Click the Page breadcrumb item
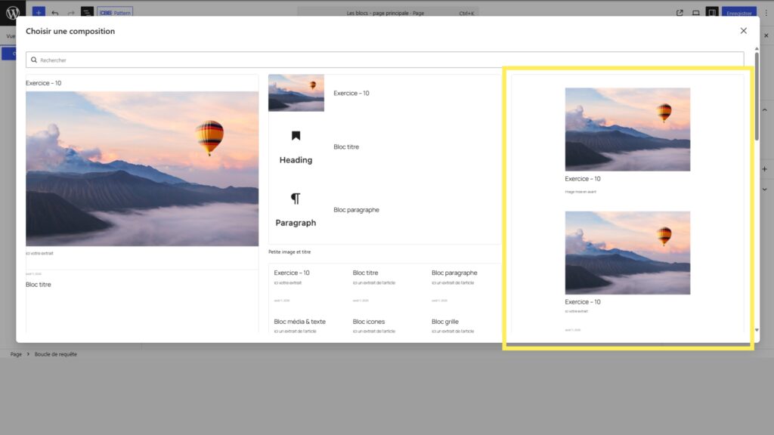 [17, 354]
